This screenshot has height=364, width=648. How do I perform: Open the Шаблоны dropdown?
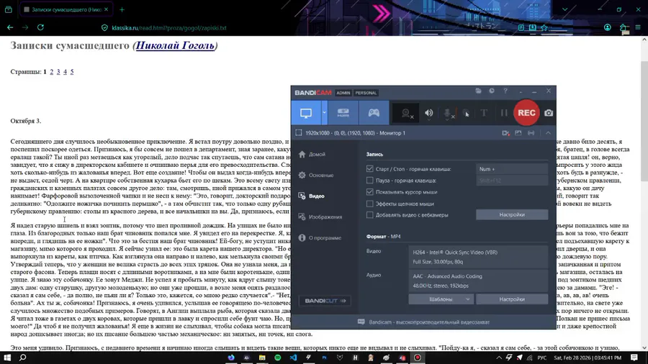pos(441,299)
